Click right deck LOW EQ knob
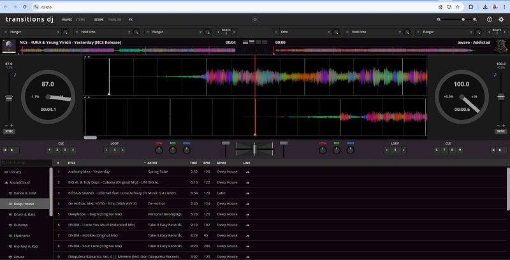The image size is (510, 260). click(323, 150)
